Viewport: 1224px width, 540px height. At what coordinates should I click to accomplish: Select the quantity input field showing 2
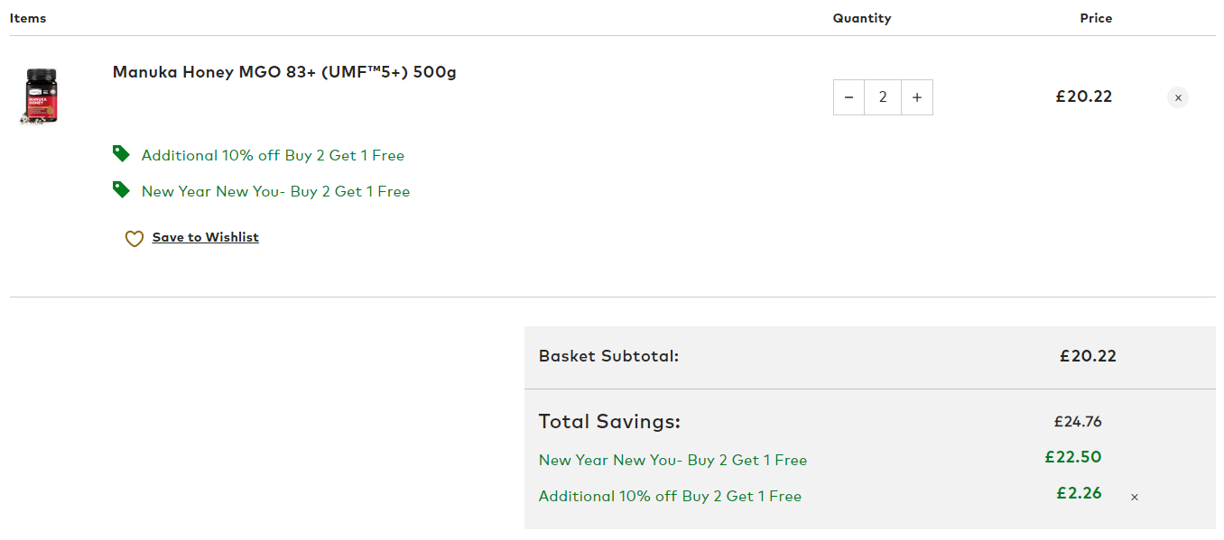click(x=883, y=97)
